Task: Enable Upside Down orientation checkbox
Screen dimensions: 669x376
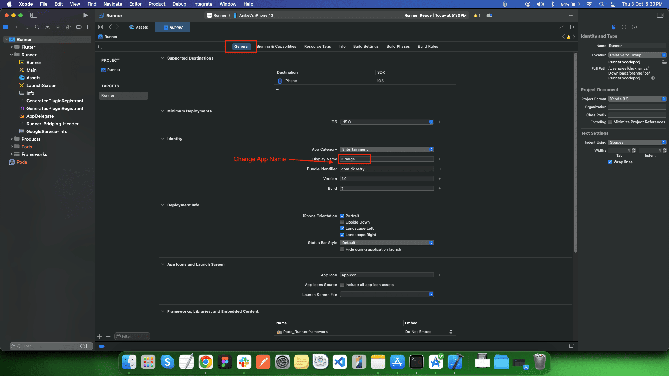Action: click(342, 222)
